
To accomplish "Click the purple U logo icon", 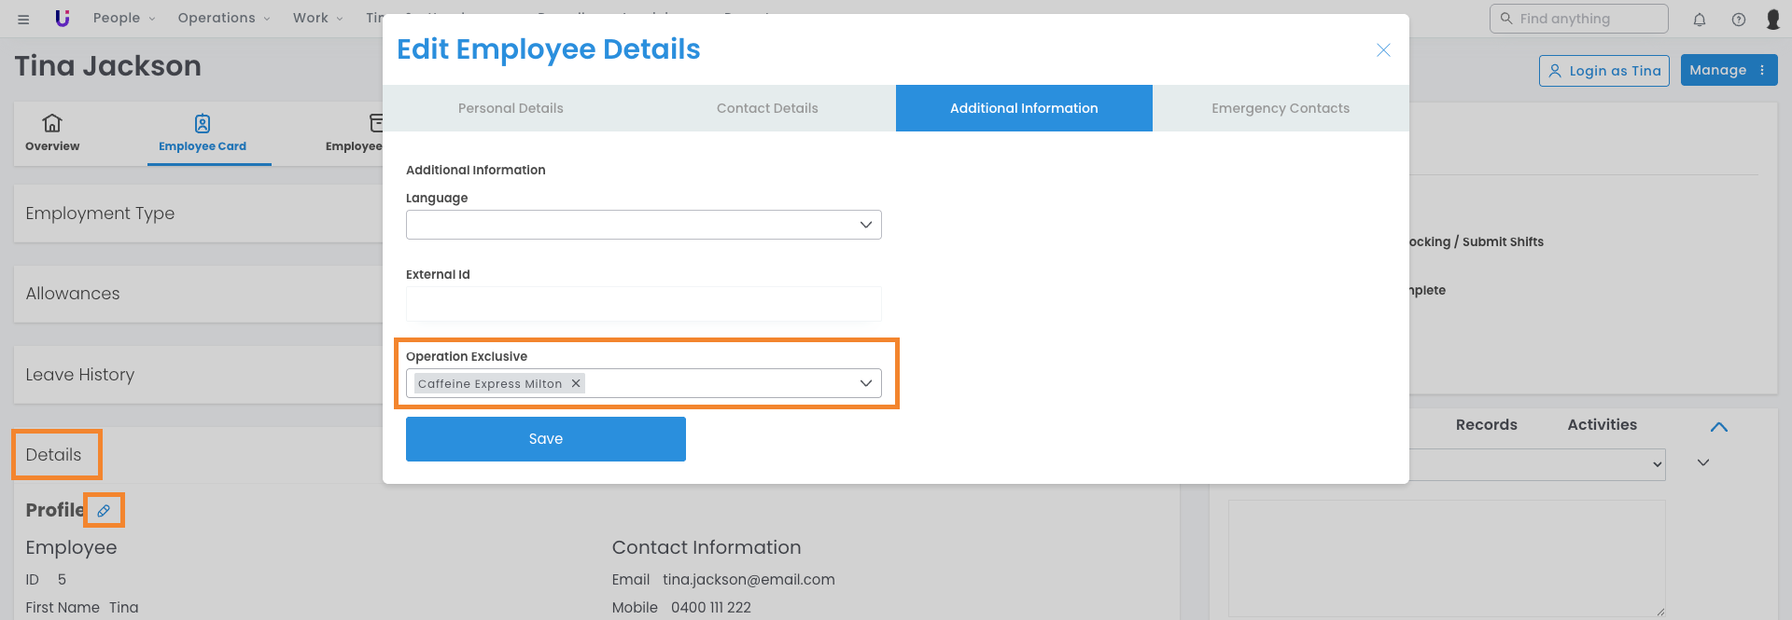I will [x=63, y=19].
